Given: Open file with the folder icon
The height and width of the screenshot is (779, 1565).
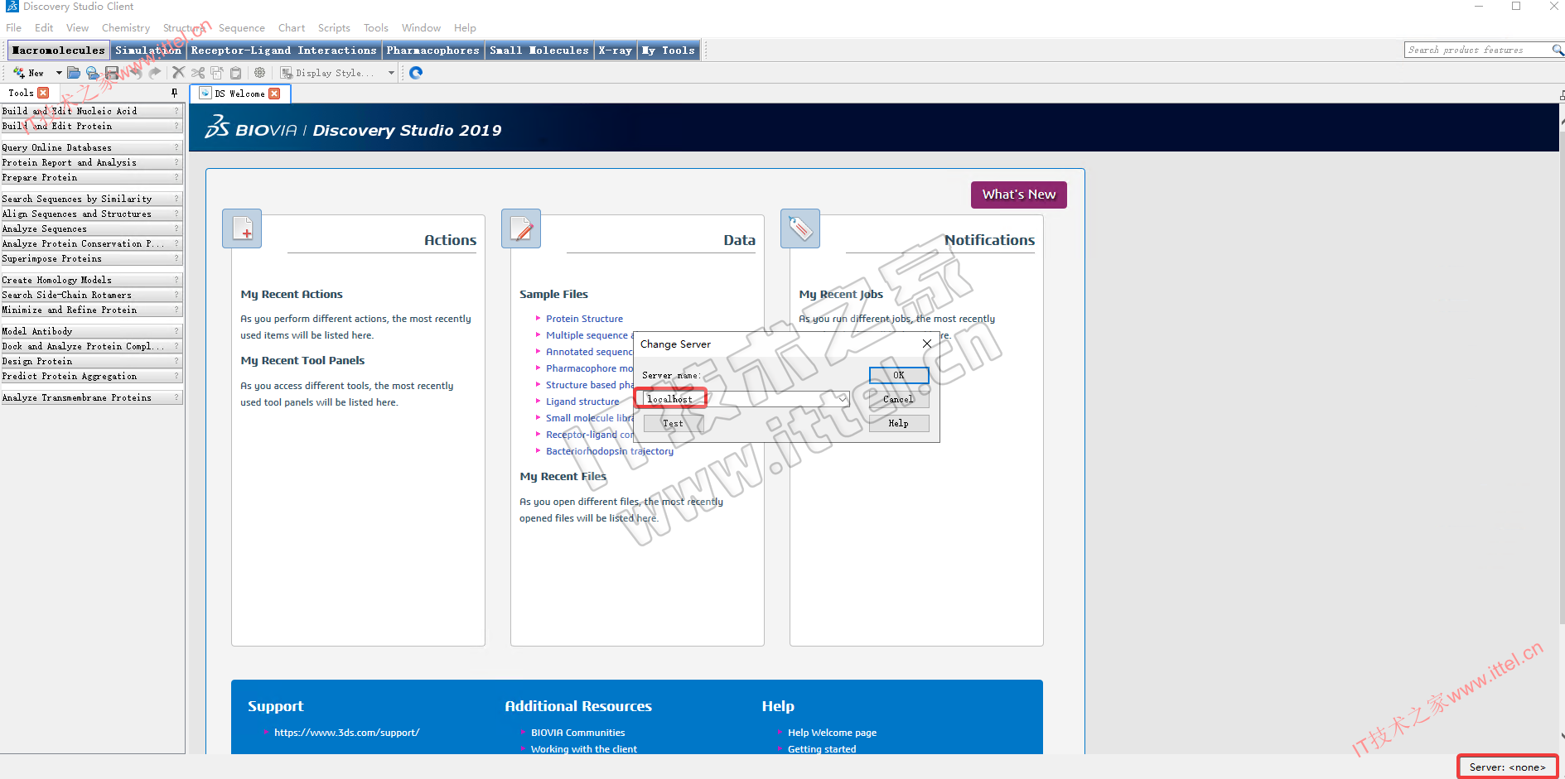Looking at the screenshot, I should pyautogui.click(x=74, y=73).
